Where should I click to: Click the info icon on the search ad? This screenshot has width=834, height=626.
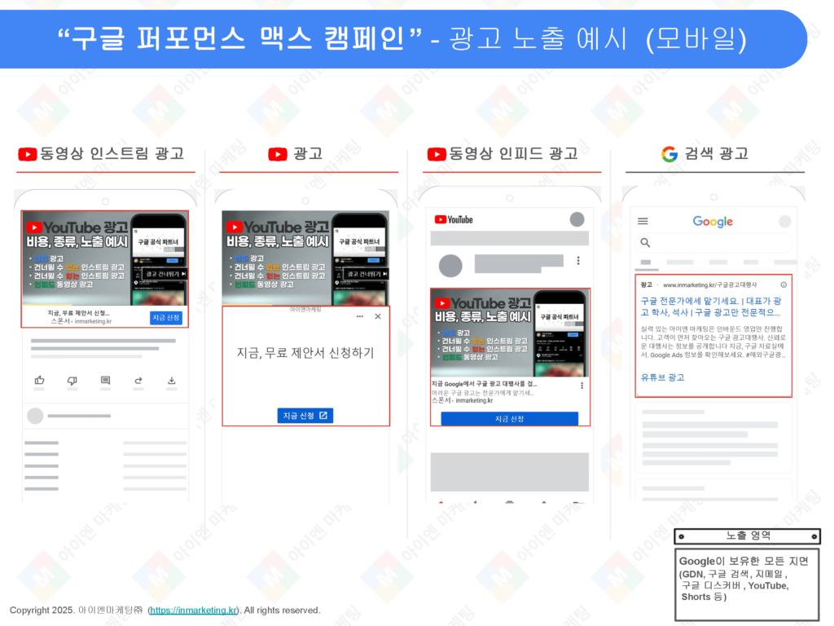[x=784, y=284]
